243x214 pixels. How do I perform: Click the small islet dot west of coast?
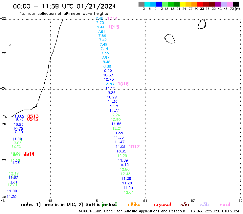10,45
